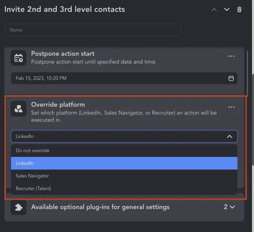Viewport: 254px width, 232px height.
Task: Expand available optional plug-ins chevron
Action: 232,207
